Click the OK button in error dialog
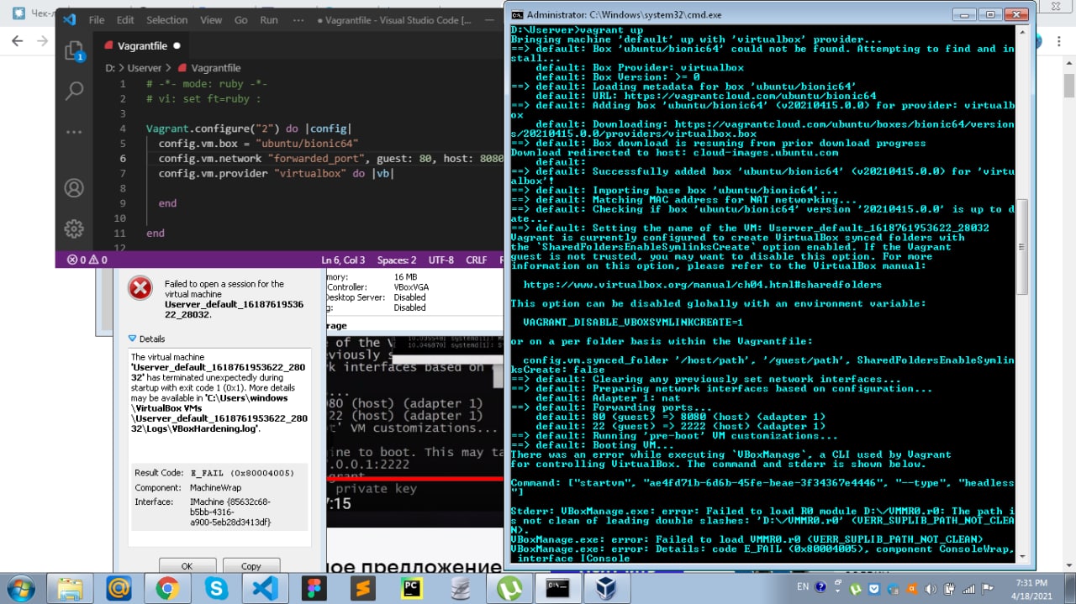The height and width of the screenshot is (604, 1076). point(187,565)
